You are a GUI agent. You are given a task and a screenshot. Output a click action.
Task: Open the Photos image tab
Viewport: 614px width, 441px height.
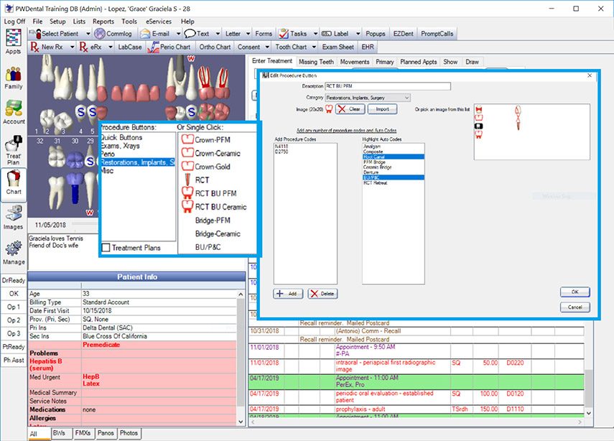point(129,433)
